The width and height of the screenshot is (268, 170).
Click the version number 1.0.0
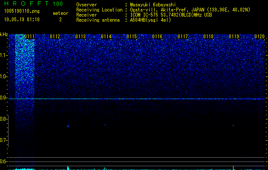(x=58, y=3)
